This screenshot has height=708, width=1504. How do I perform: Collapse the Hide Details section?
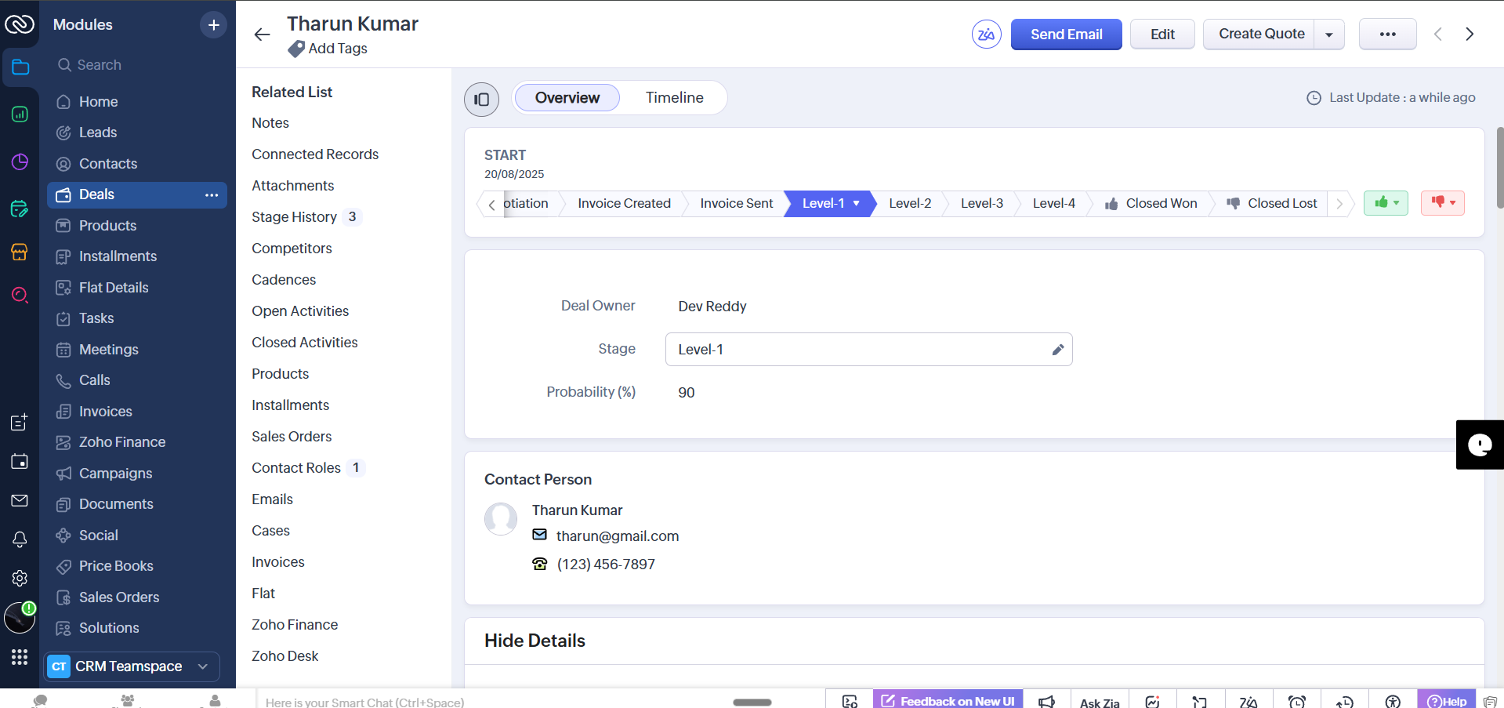click(535, 641)
